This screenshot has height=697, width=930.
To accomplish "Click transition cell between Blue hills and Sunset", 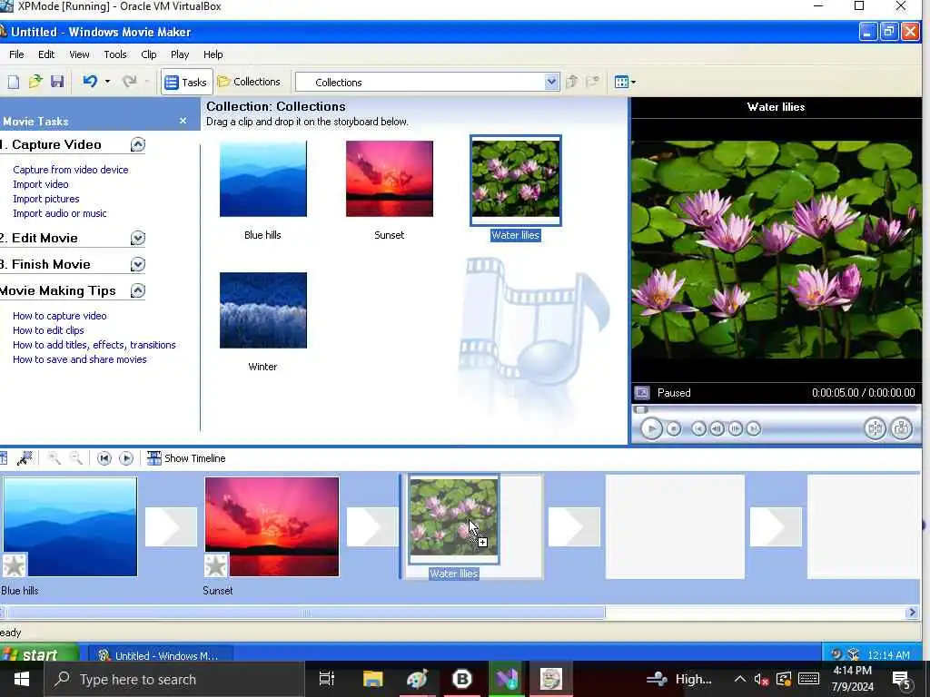I will click(171, 526).
